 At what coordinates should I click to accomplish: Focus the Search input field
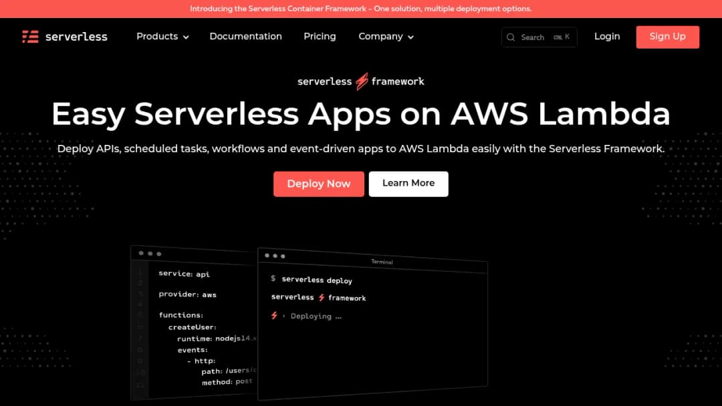tap(539, 37)
